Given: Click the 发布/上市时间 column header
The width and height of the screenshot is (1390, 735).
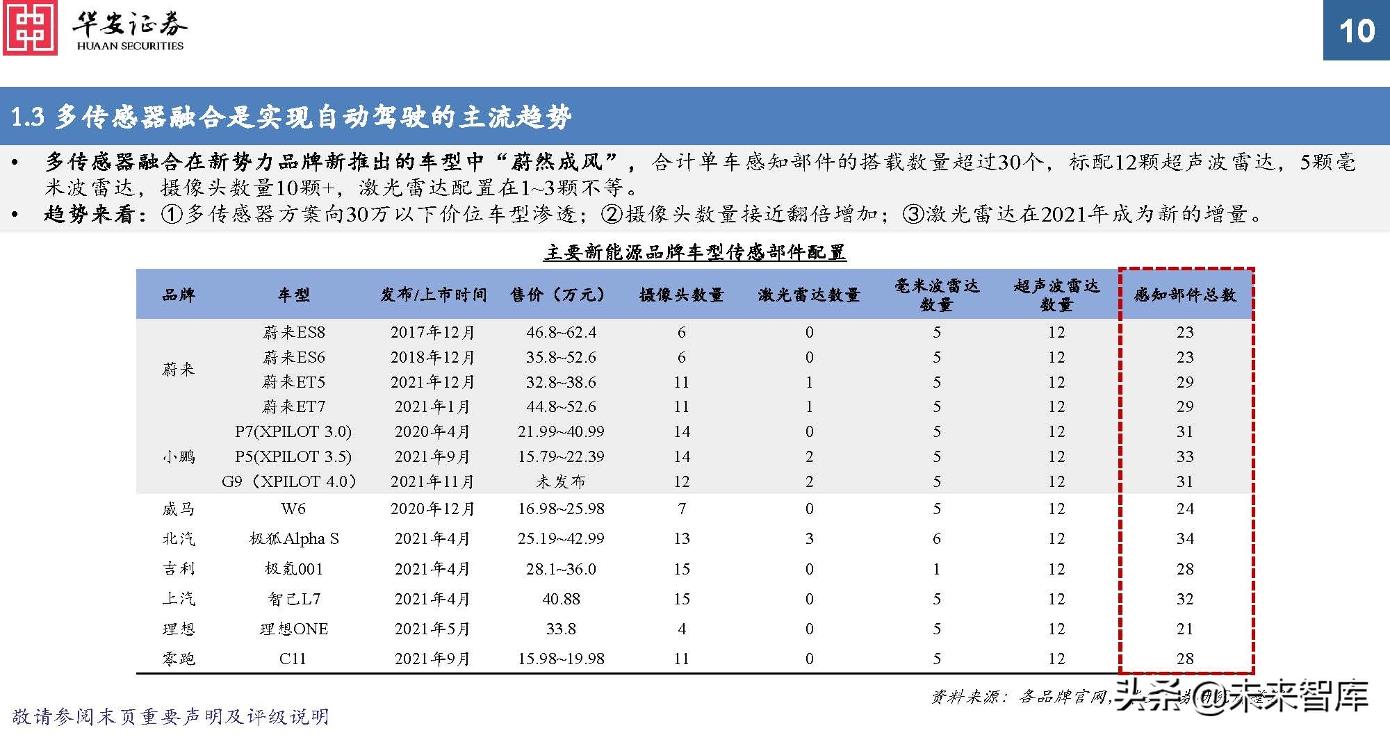Looking at the screenshot, I should (433, 295).
